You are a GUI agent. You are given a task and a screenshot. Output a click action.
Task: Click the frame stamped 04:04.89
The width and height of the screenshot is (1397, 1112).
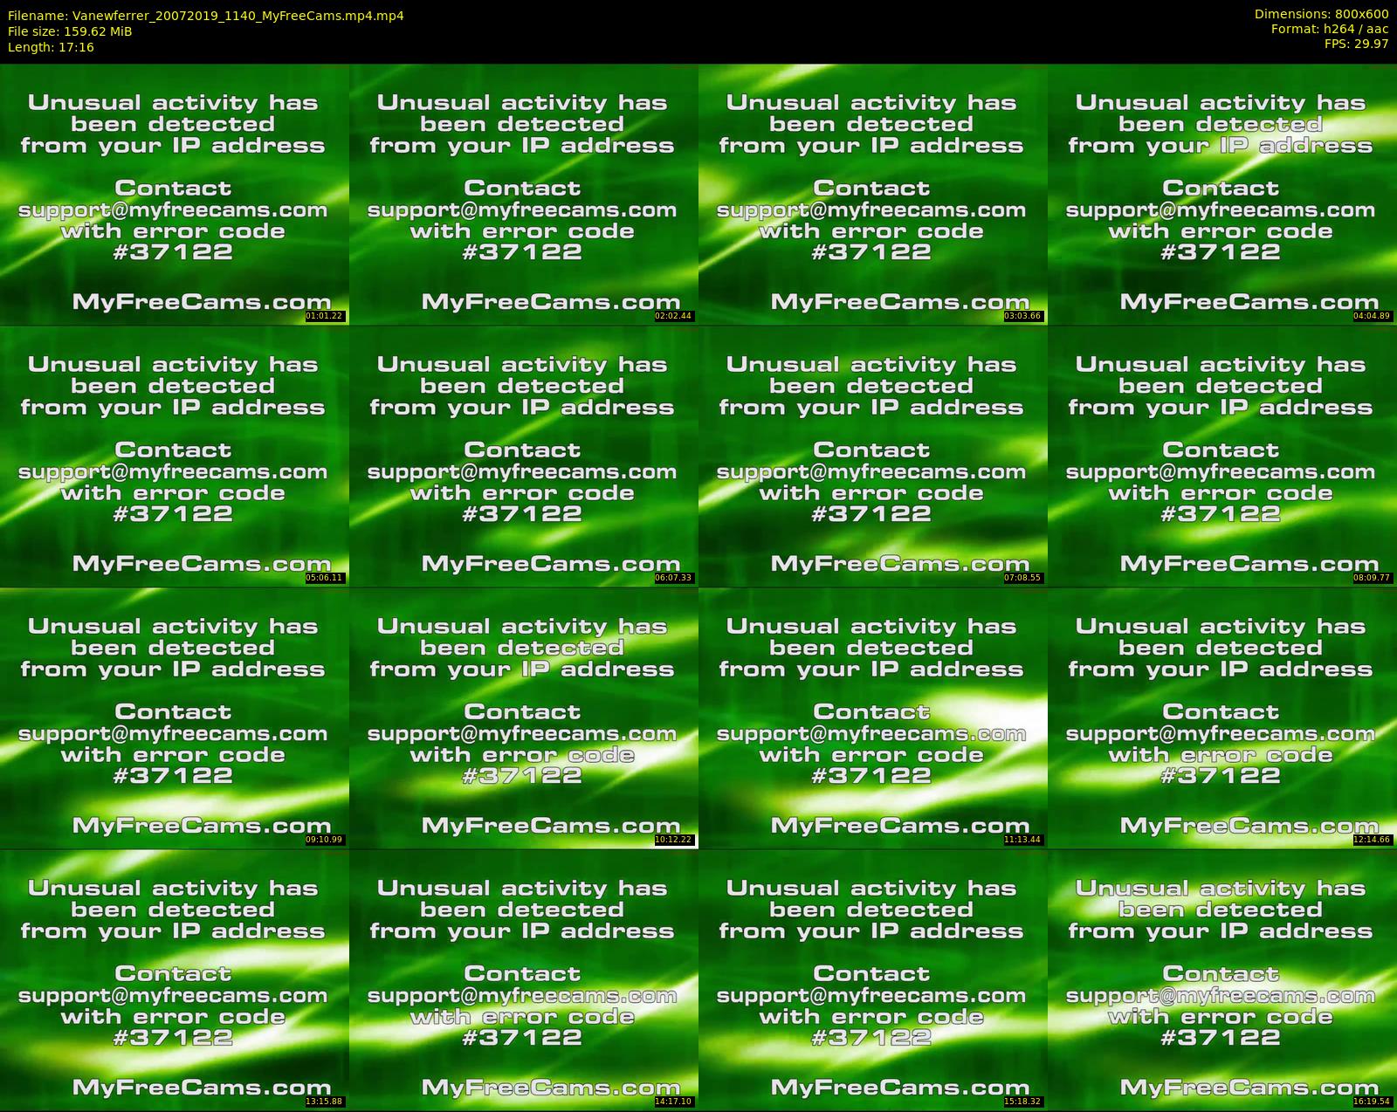1222,194
